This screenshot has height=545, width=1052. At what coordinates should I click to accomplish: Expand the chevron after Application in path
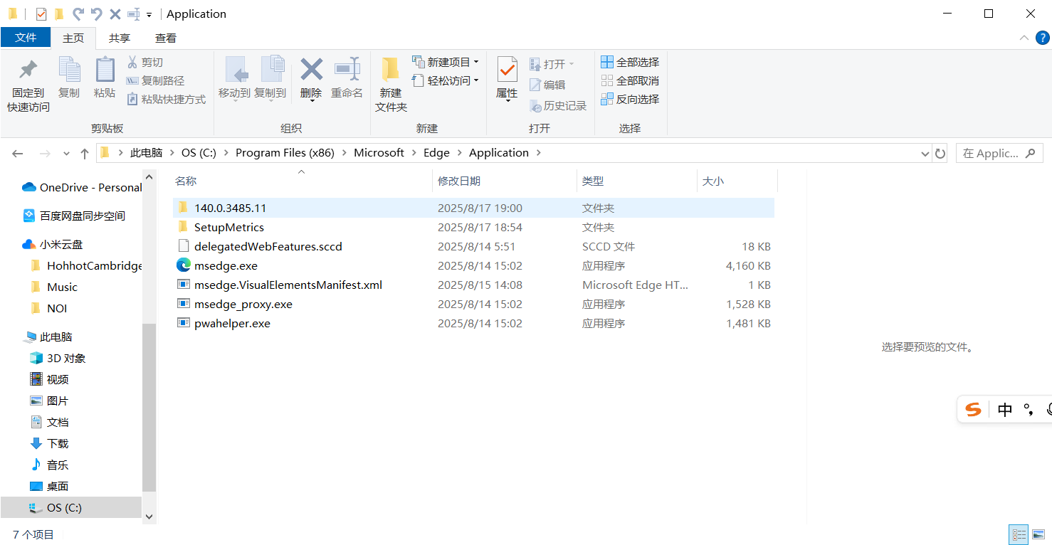pyautogui.click(x=537, y=153)
